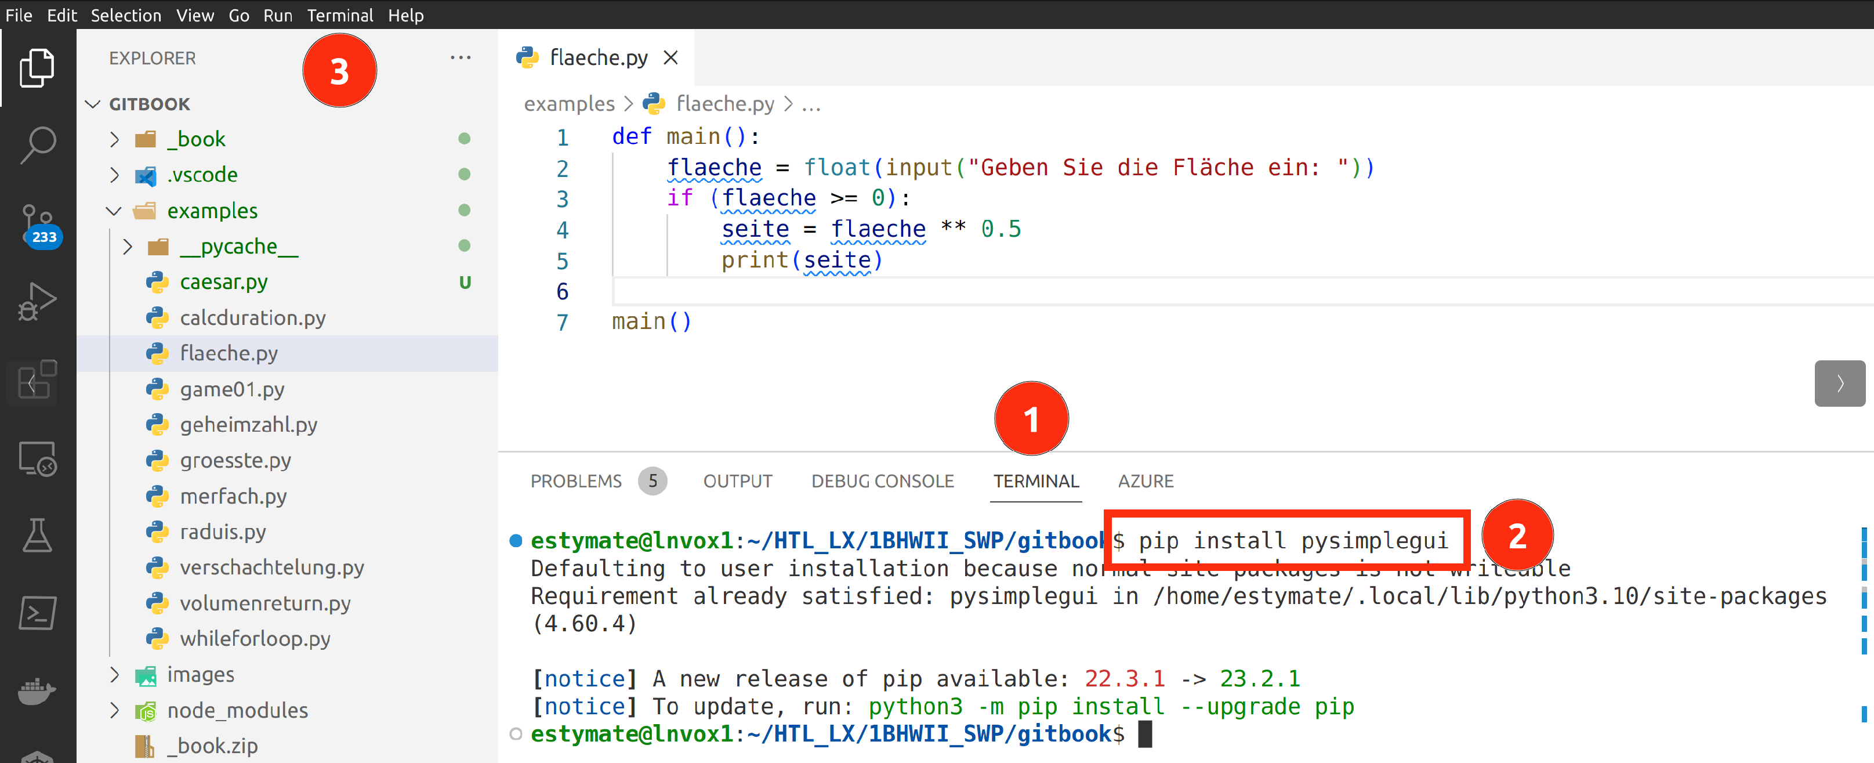The width and height of the screenshot is (1874, 763).
Task: Open the File menu
Action: pos(19,15)
